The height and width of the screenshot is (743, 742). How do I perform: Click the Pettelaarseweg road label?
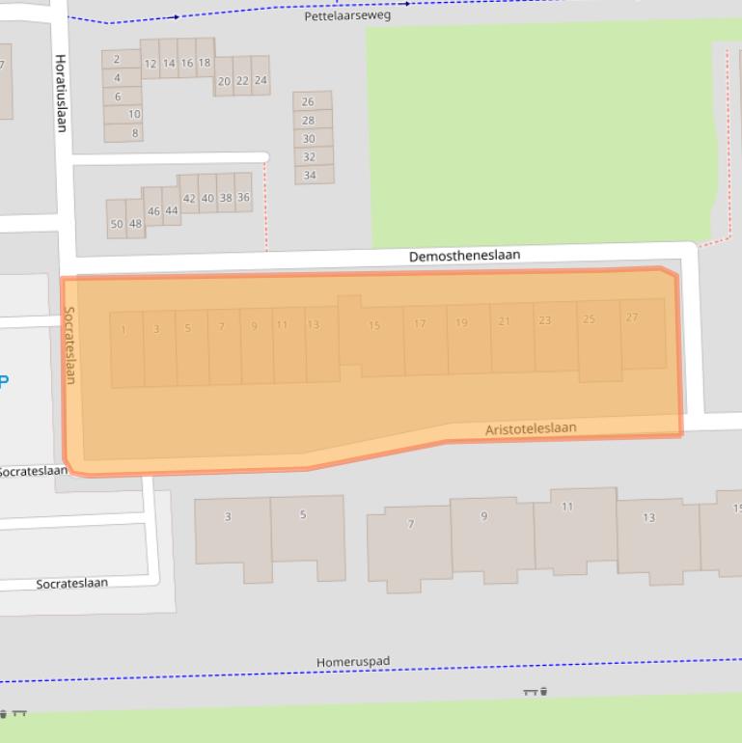pos(347,15)
